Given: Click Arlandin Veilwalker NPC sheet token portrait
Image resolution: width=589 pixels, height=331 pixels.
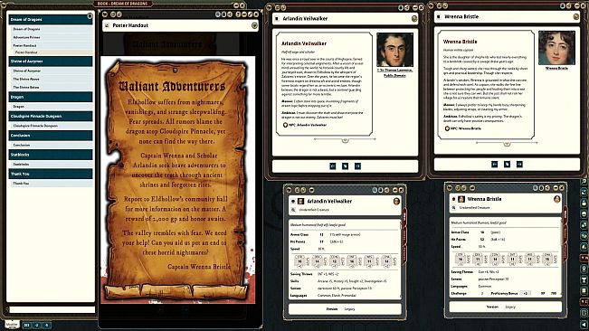Looking at the screenshot, I should click(300, 202).
